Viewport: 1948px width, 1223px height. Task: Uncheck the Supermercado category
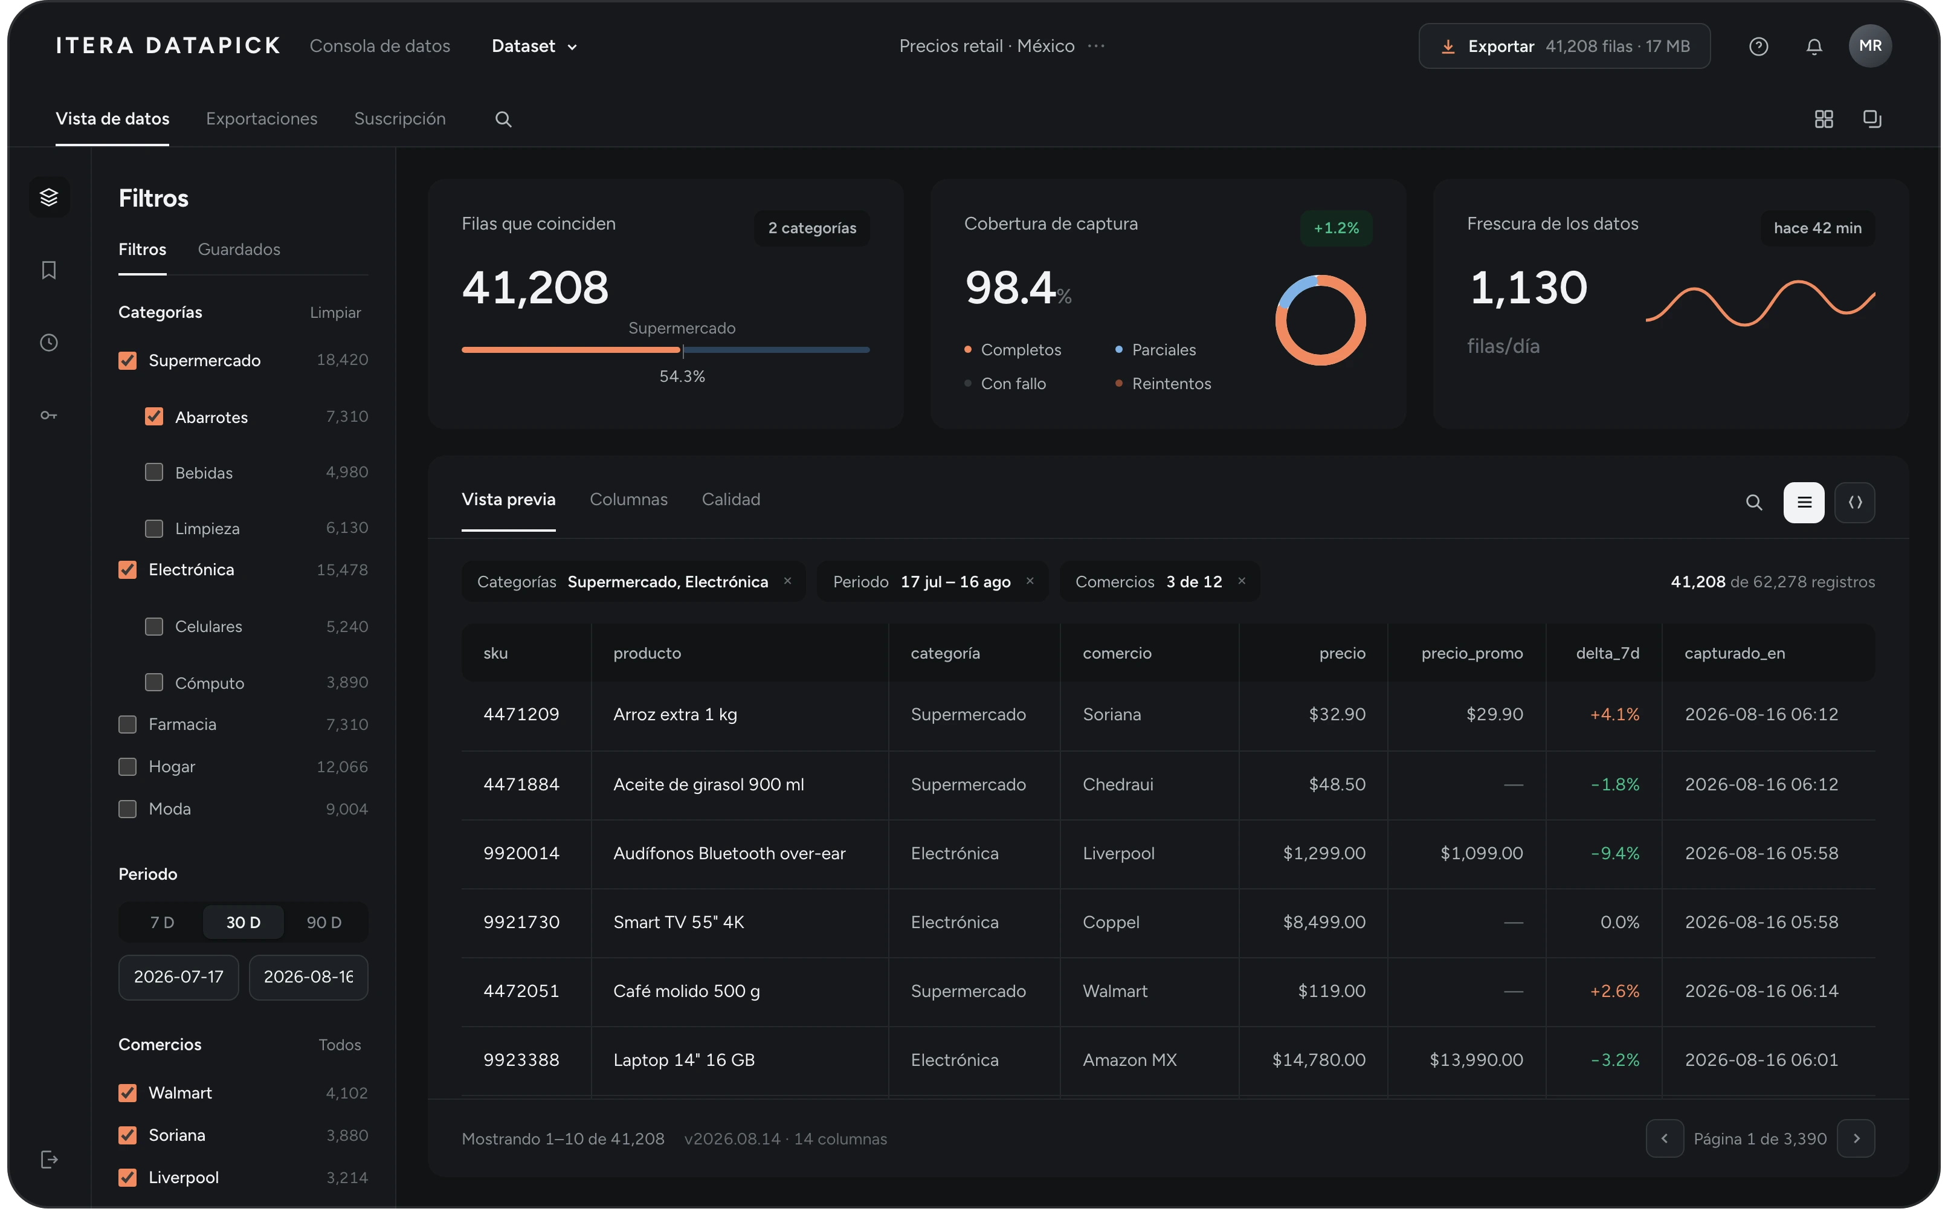(x=127, y=360)
